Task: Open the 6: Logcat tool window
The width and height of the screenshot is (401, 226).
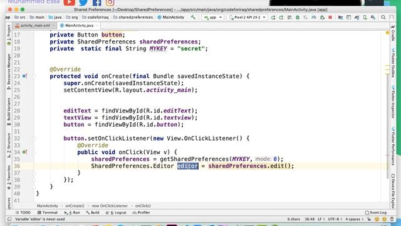Action: [116, 212]
